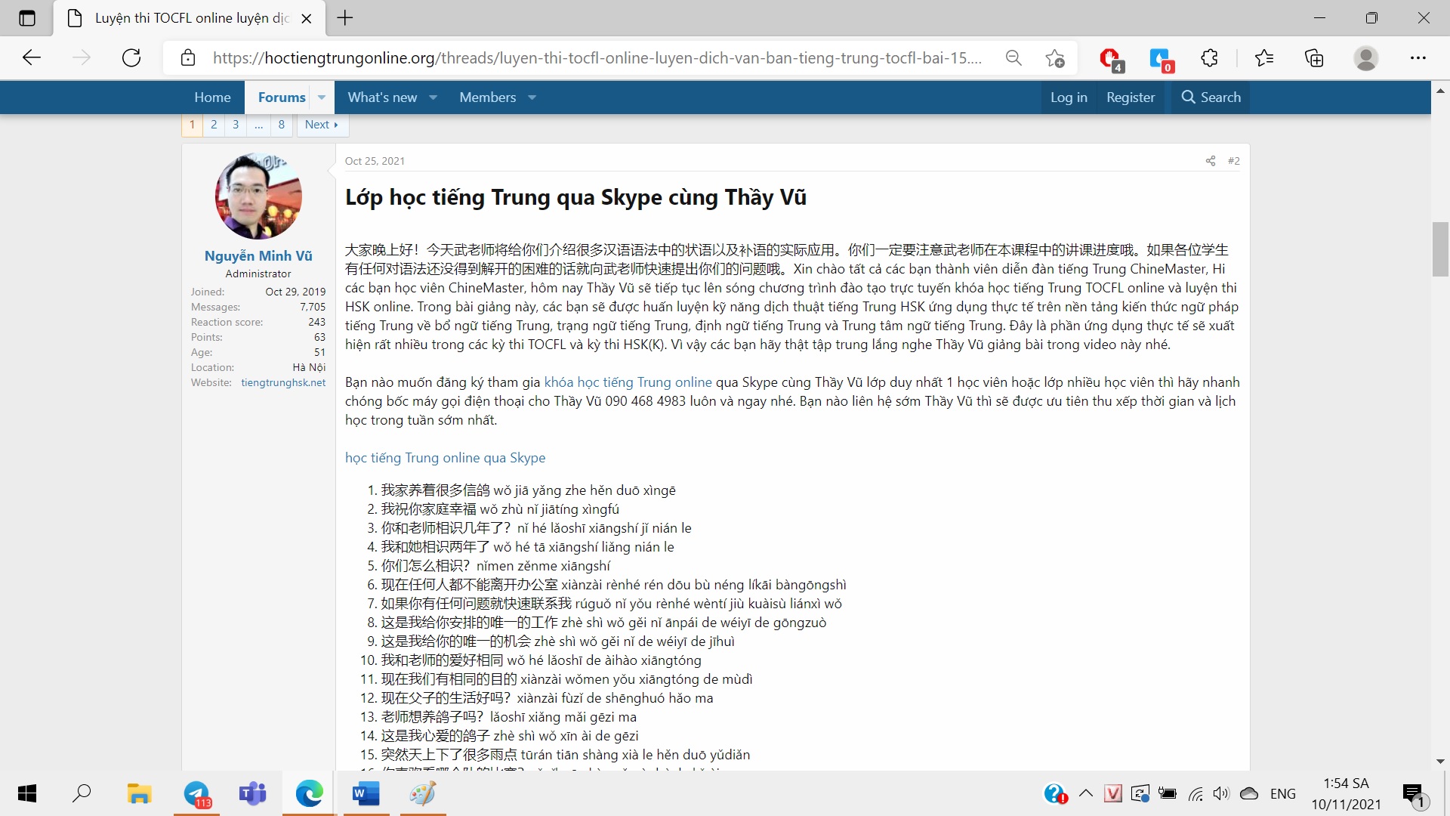This screenshot has width=1450, height=816.
Task: Open the browser Extensions puzzle menu
Action: point(1209,58)
